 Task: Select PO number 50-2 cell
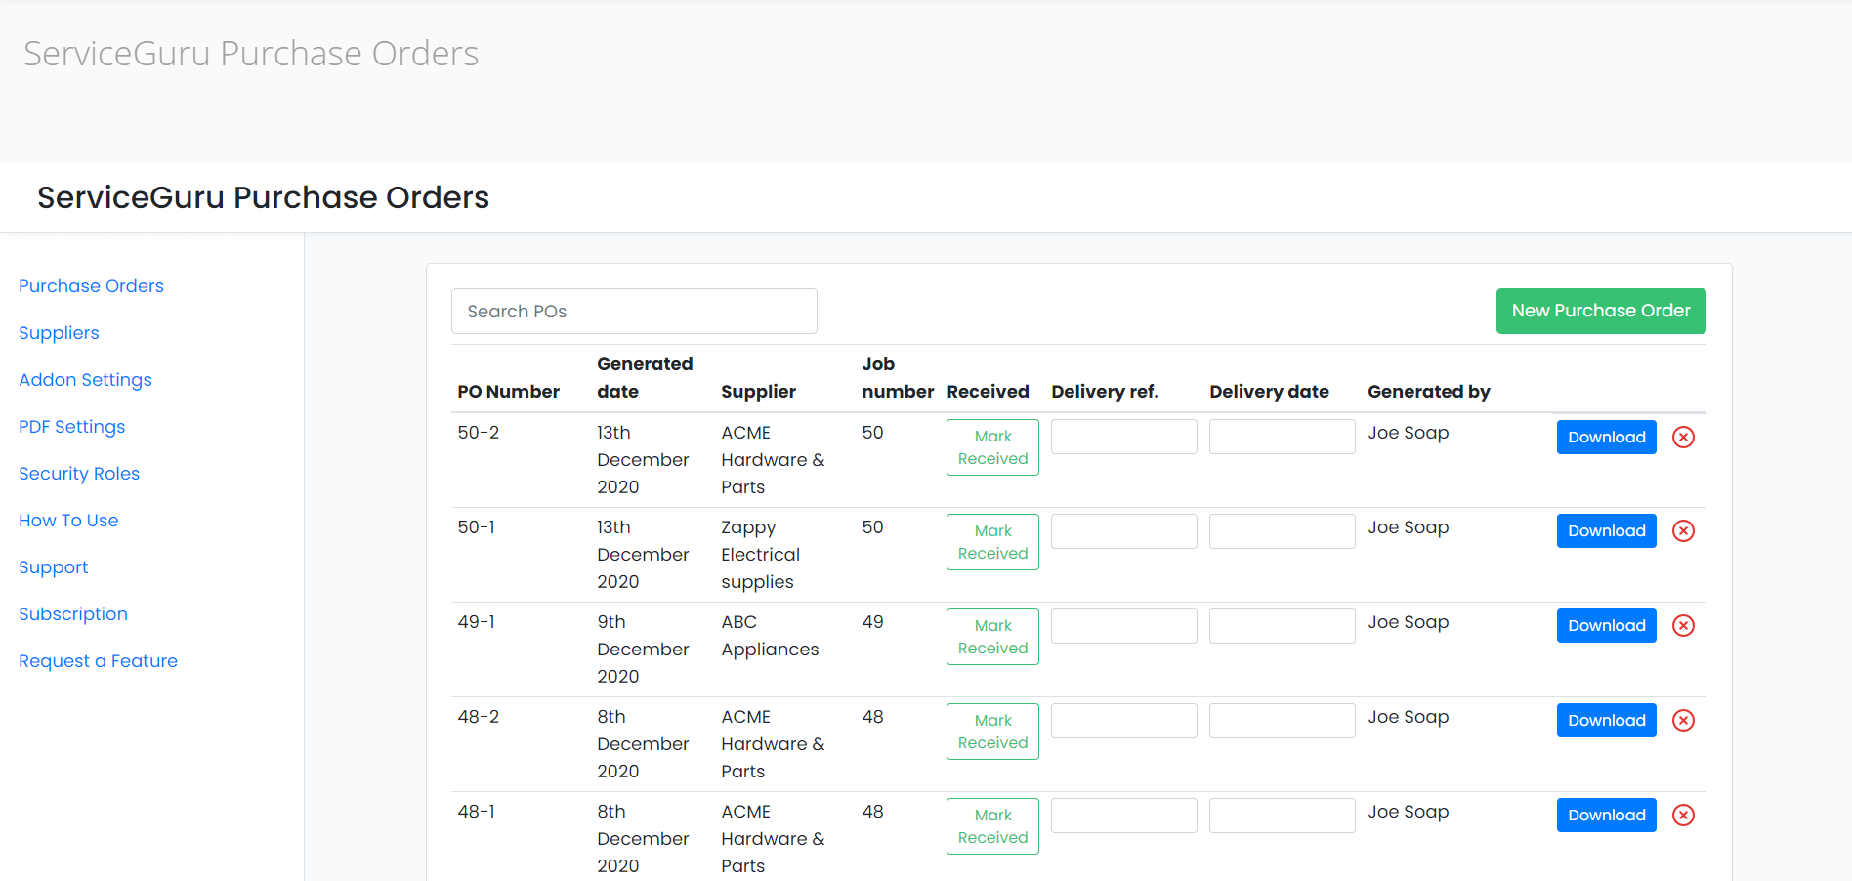click(x=478, y=433)
